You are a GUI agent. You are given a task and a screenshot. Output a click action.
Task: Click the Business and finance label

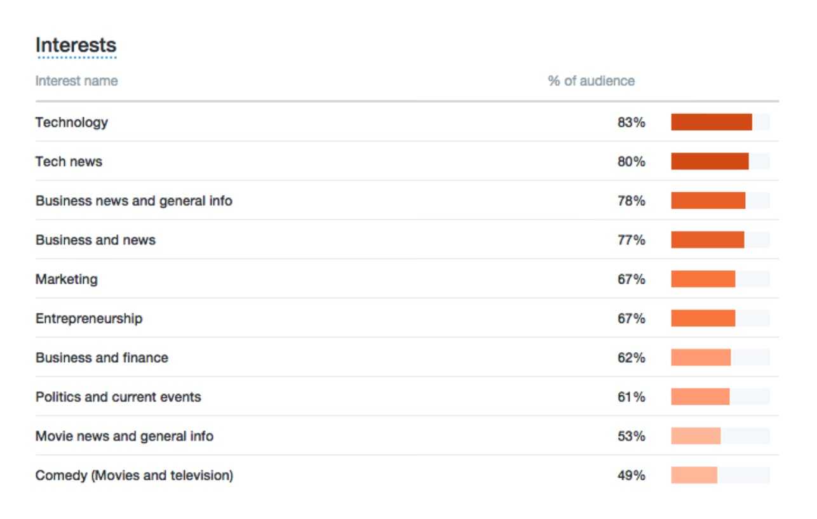tap(102, 358)
